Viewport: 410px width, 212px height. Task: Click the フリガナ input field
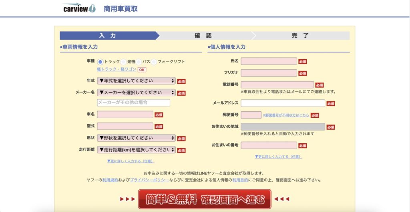[269, 73]
